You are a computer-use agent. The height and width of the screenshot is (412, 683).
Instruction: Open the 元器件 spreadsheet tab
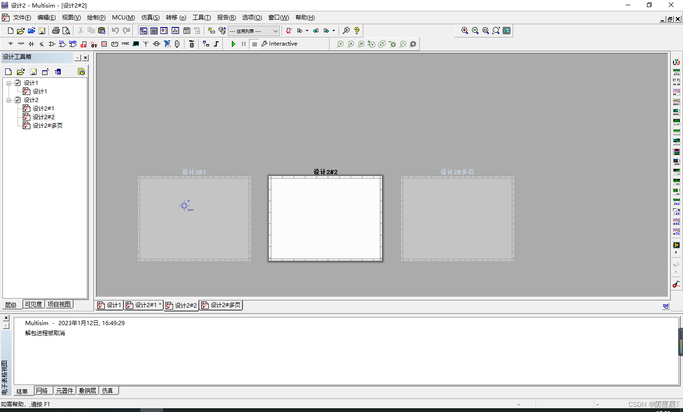(x=65, y=391)
